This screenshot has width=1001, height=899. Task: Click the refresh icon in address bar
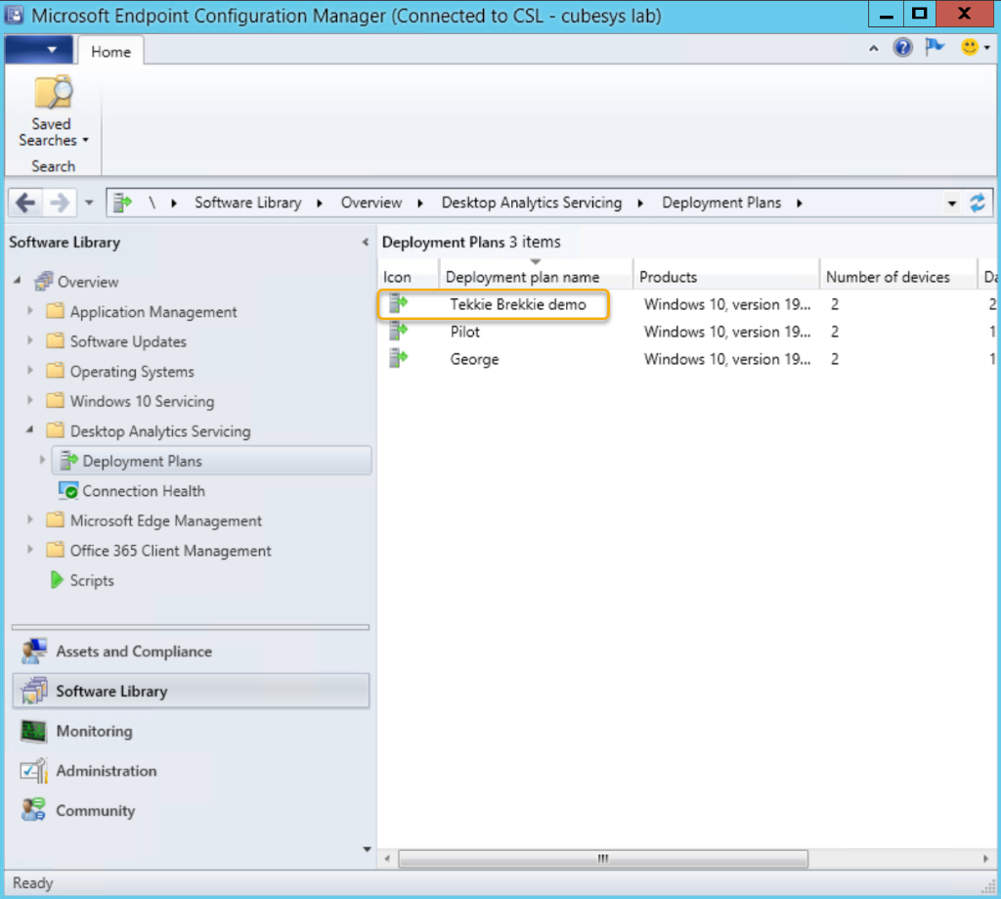(978, 202)
